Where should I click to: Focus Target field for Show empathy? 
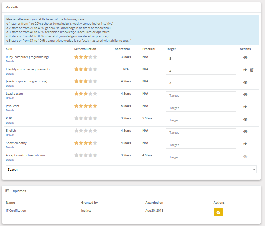201,145
